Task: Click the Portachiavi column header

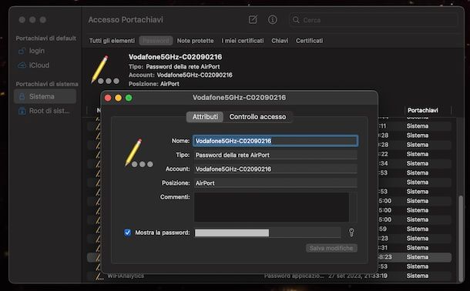Action: 423,111
